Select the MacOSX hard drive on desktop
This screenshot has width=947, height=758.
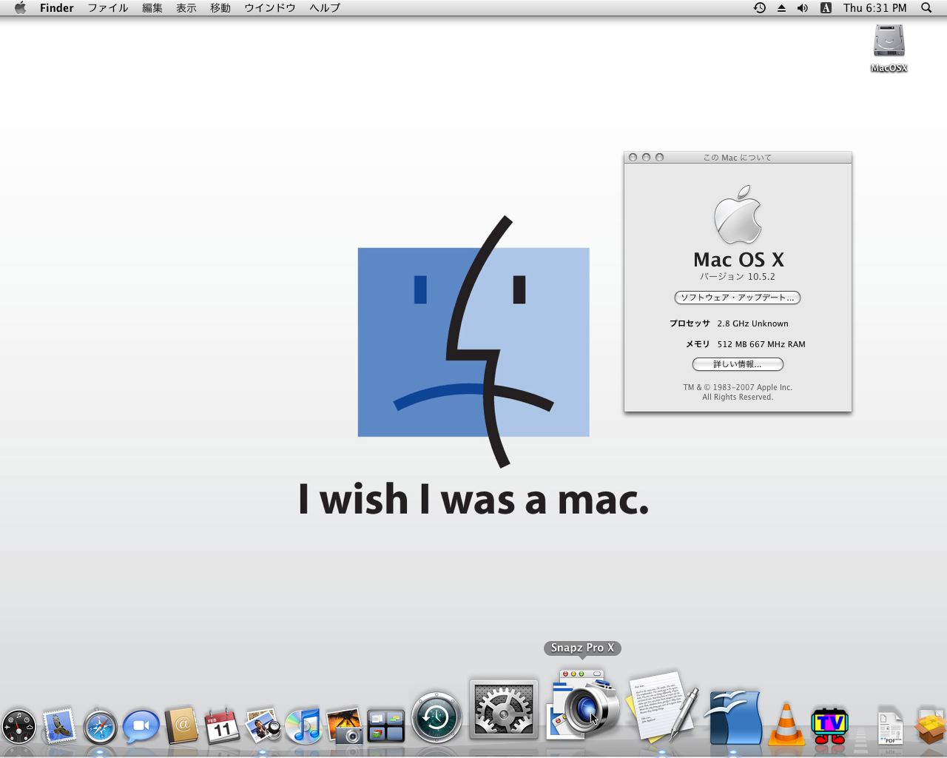click(x=889, y=48)
